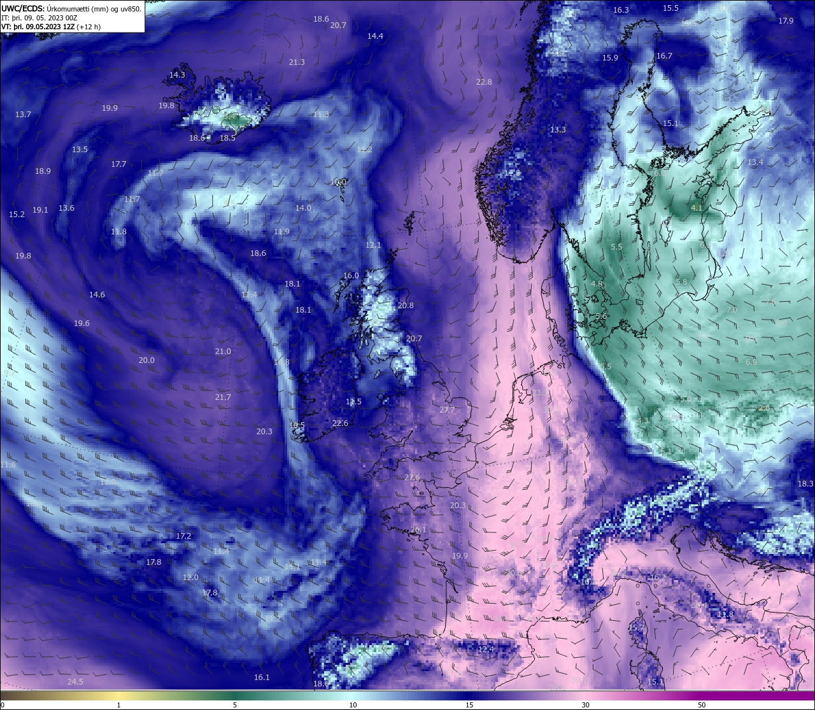The width and height of the screenshot is (815, 710).
Task: Click the 14.4 value label
Action: coord(375,36)
